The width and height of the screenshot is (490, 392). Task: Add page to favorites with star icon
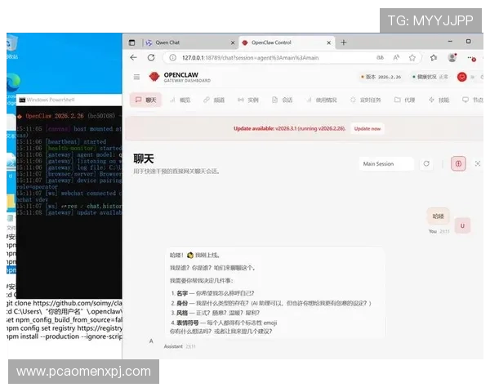click(412, 57)
